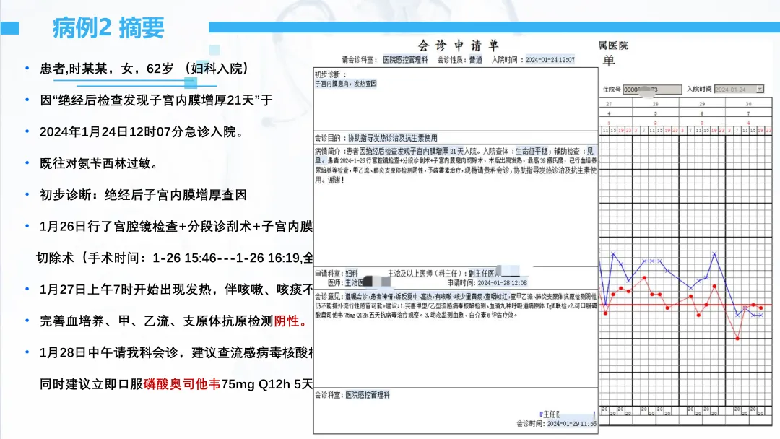Click the bullet starting 1月28日中午请我科会诊

click(176, 352)
